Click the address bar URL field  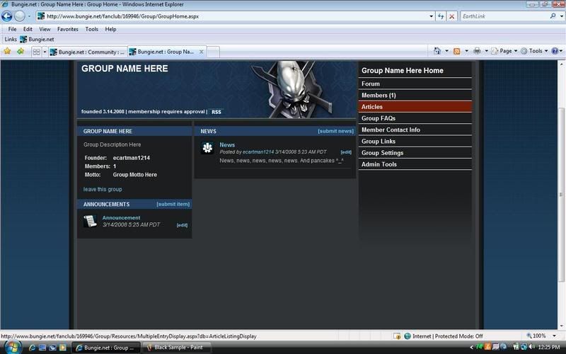point(233,16)
